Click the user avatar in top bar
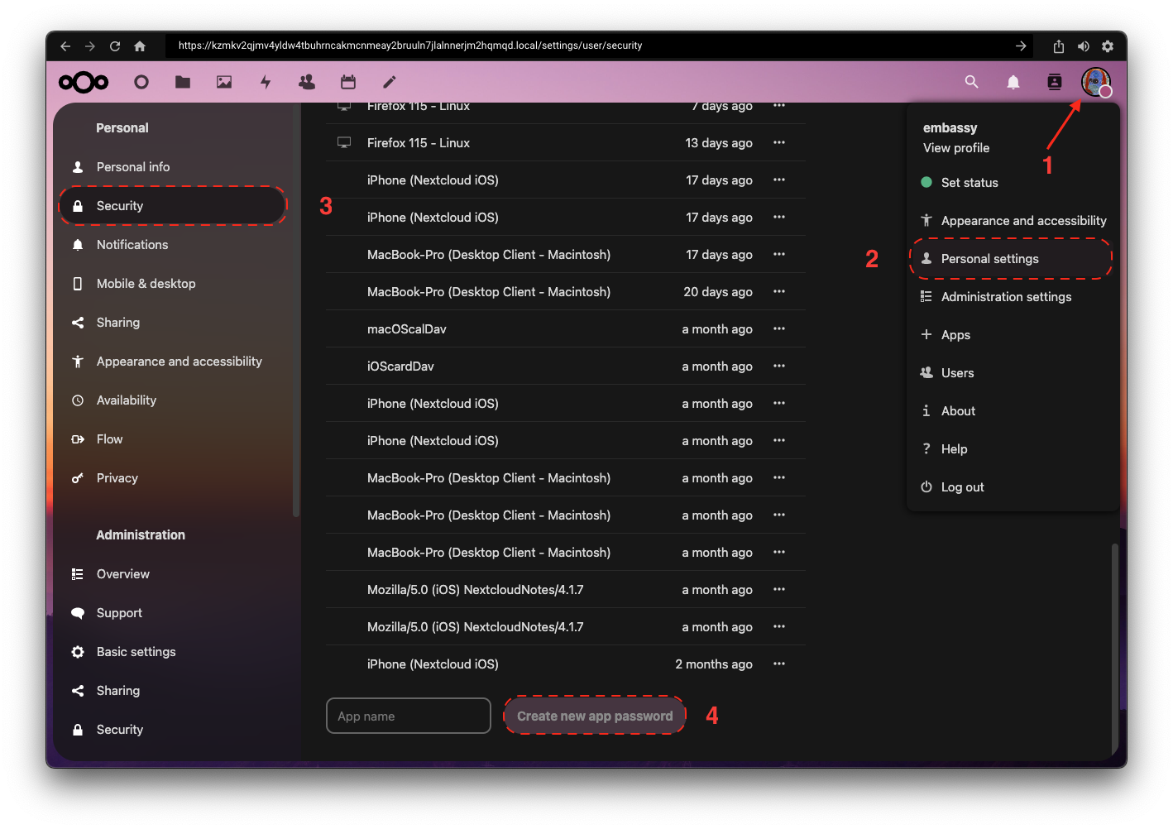The width and height of the screenshot is (1173, 829). pos(1095,82)
